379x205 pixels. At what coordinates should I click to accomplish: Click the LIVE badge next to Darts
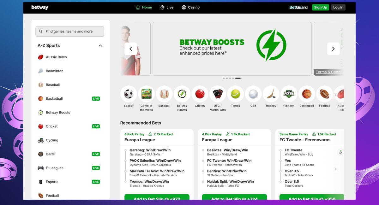click(96, 154)
